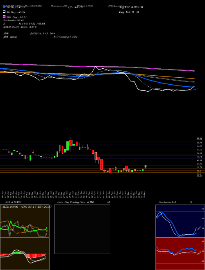Click the 'ADX signal:' label
Viewport: 205px width, 270px height.
(x=10, y=37)
